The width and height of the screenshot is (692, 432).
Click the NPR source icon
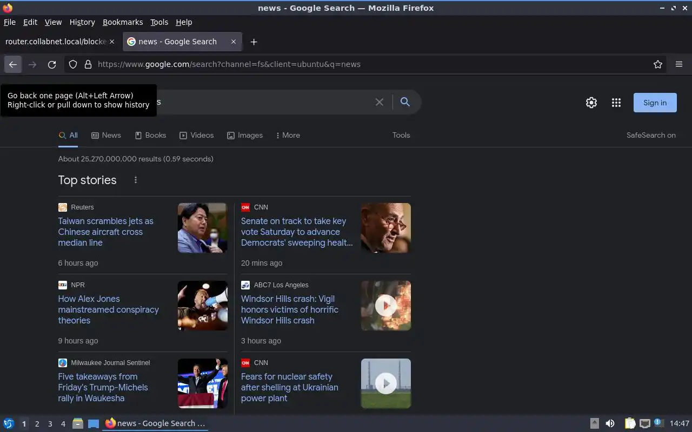63,285
